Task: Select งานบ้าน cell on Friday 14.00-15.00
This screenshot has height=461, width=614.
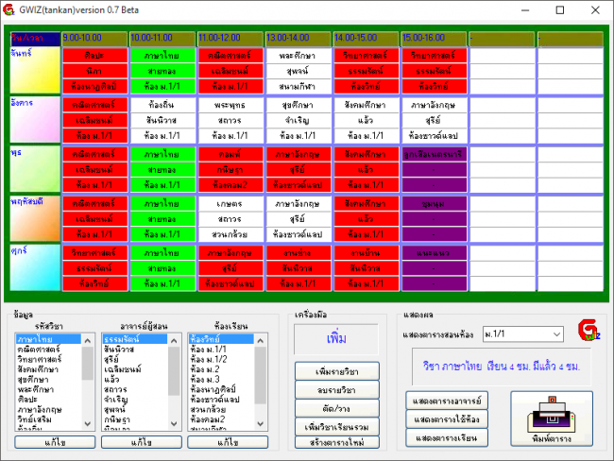Action: [x=367, y=252]
